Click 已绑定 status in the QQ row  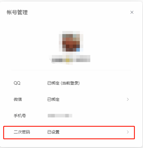point(53,83)
